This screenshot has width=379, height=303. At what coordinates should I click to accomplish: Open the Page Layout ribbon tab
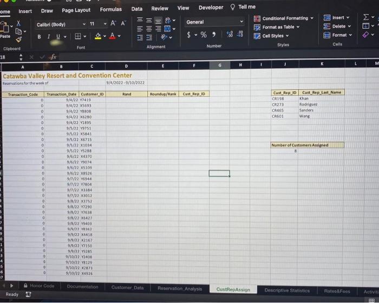coord(76,10)
